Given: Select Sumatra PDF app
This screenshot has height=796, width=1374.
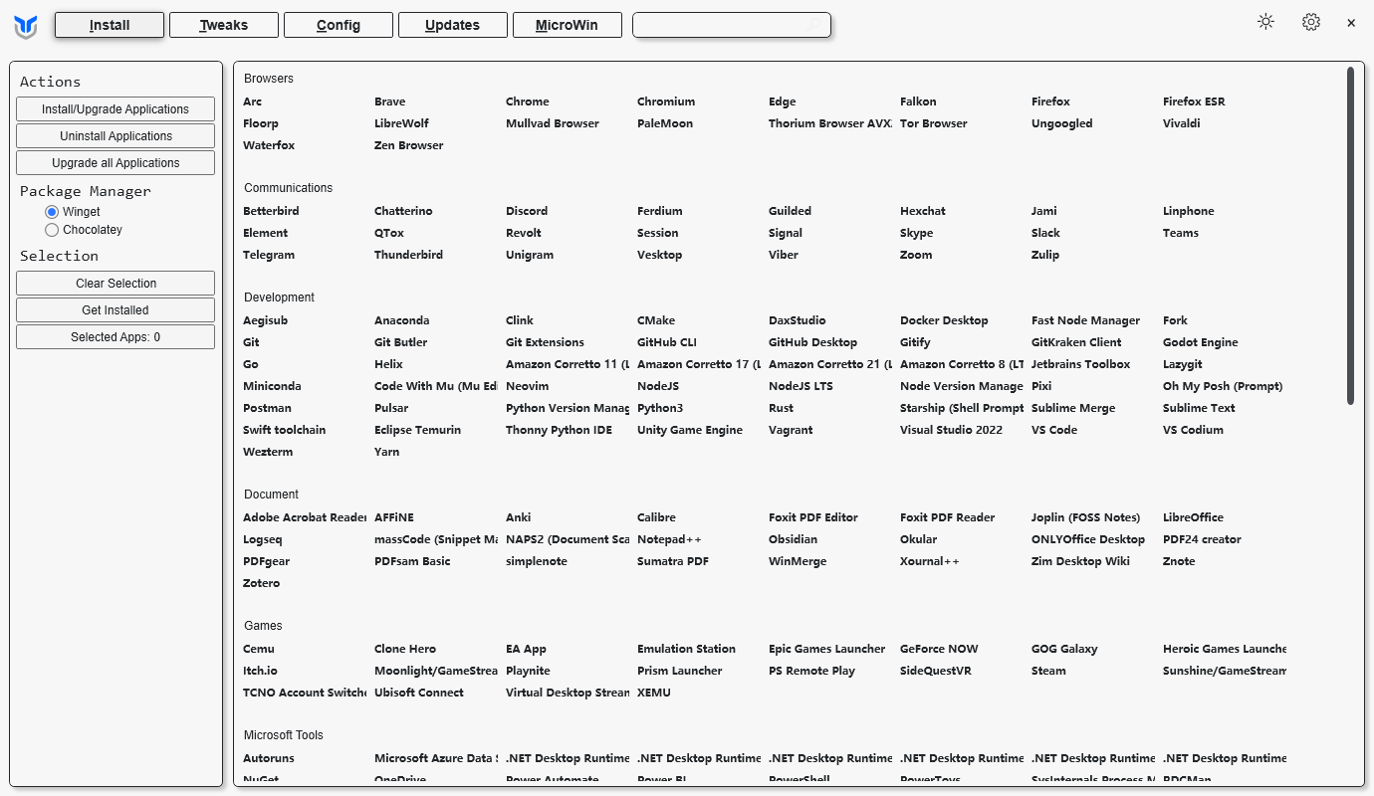Looking at the screenshot, I should (673, 561).
